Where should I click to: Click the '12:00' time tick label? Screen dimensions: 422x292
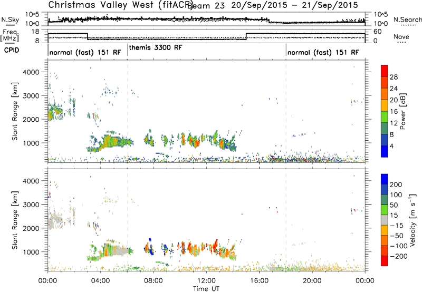coord(206,281)
